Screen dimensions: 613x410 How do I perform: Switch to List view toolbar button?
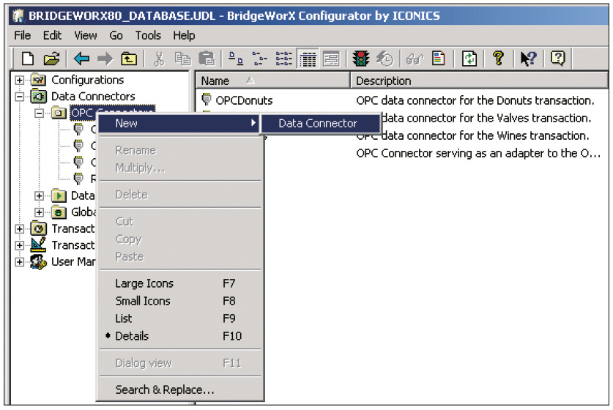(x=284, y=59)
